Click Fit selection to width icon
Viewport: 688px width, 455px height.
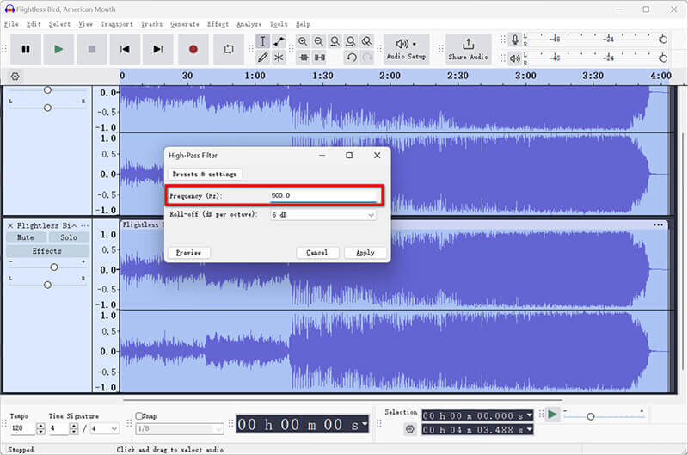pyautogui.click(x=335, y=41)
